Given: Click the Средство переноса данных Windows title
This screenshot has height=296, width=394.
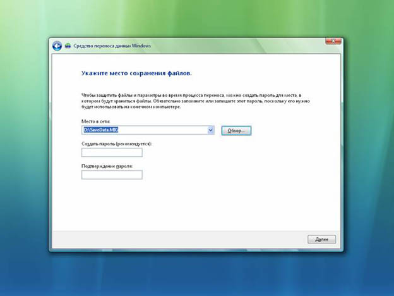Looking at the screenshot, I should (112, 46).
